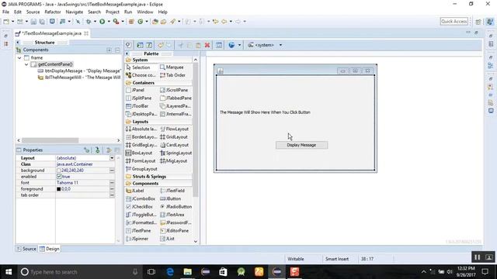
Task: Open the Refactor menu
Action: click(53, 12)
